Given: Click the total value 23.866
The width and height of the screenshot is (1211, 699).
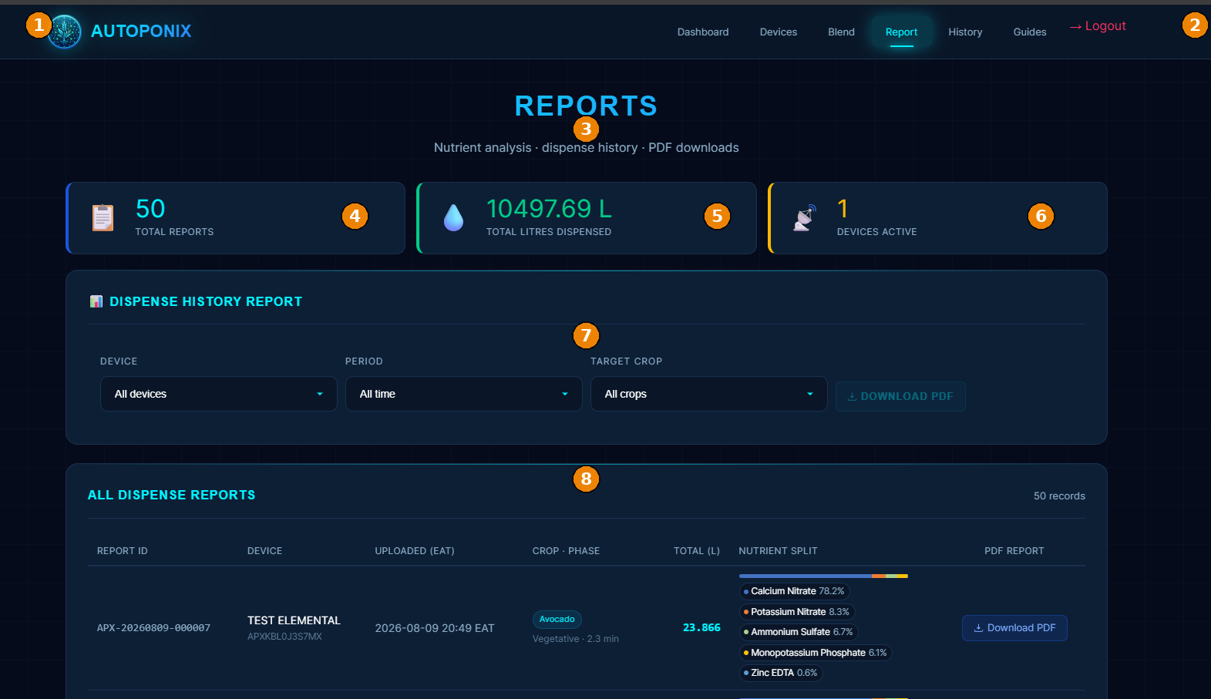Looking at the screenshot, I should tap(701, 628).
